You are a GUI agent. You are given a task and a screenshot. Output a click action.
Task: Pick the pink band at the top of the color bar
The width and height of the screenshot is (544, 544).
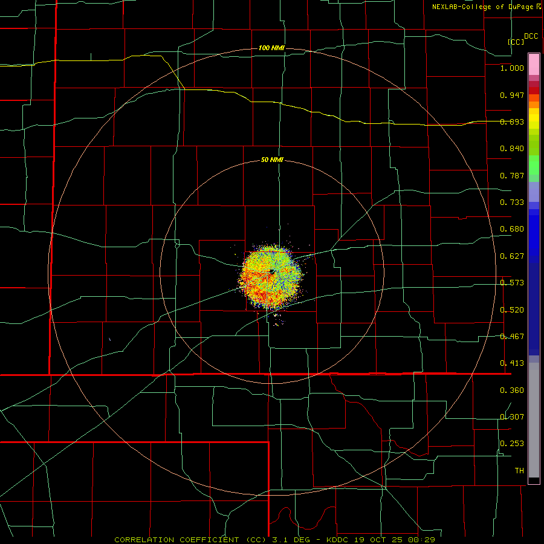click(x=534, y=65)
